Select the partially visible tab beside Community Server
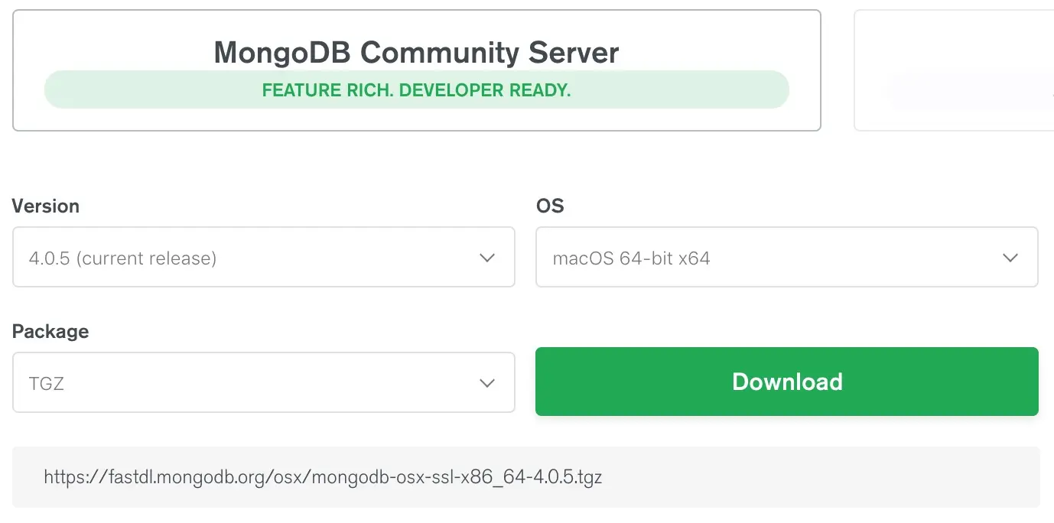 [x=954, y=70]
